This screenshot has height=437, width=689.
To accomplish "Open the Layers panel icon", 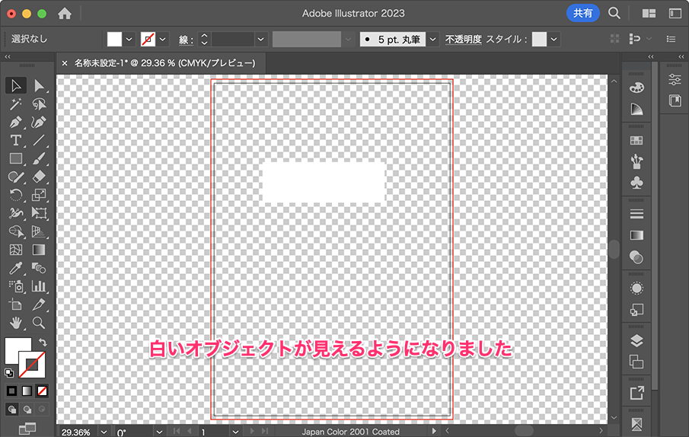I will coord(636,340).
